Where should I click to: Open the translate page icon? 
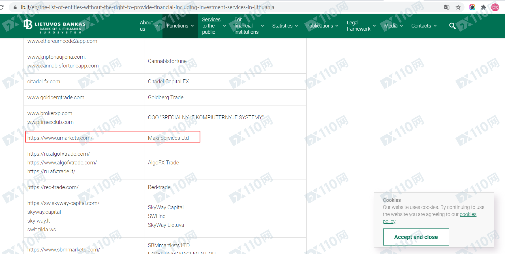point(447,7)
